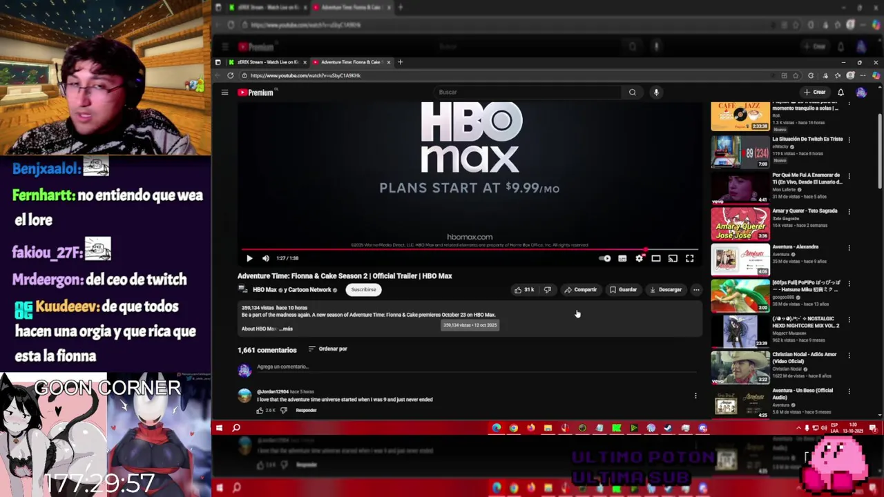Open the Ordenar por comment sorting menu
Image resolution: width=884 pixels, height=497 pixels.
(327, 349)
